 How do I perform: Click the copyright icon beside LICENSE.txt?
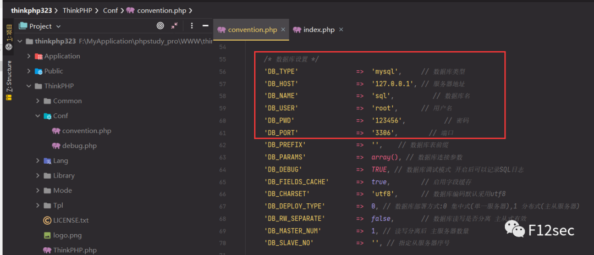coord(47,220)
